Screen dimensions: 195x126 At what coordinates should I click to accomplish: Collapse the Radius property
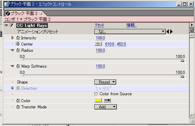(x=12, y=50)
